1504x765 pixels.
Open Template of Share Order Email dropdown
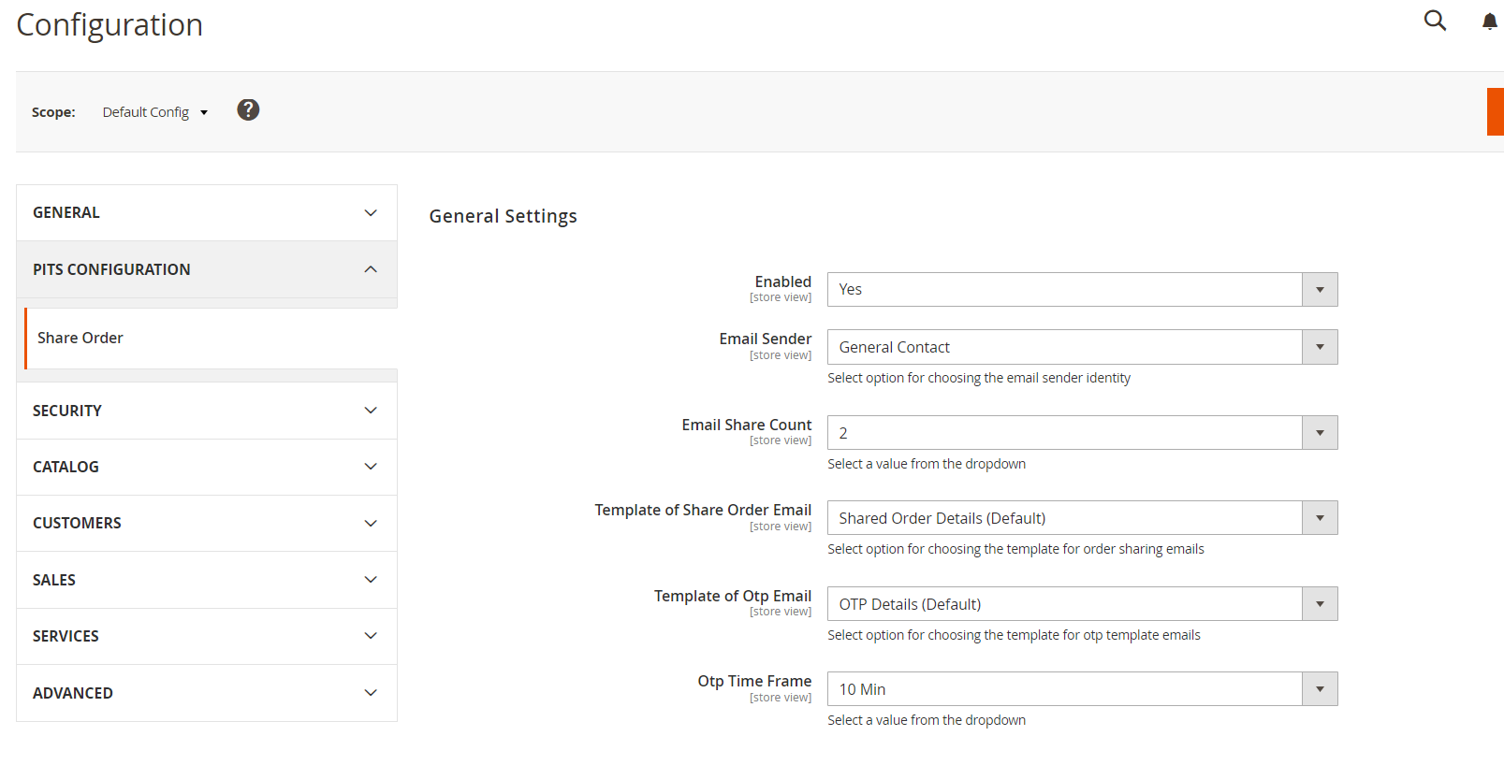[1082, 518]
